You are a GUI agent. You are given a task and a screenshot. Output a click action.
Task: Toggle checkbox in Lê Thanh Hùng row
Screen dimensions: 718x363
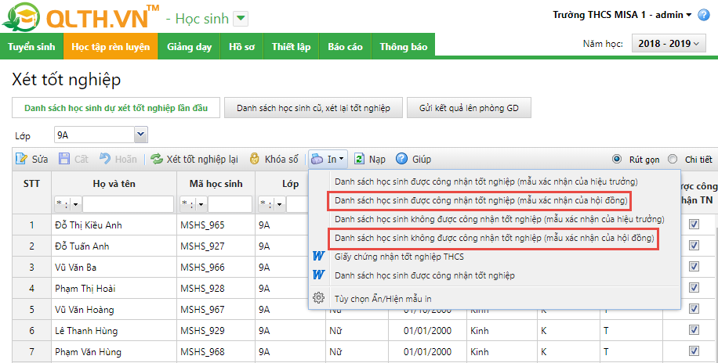[694, 329]
